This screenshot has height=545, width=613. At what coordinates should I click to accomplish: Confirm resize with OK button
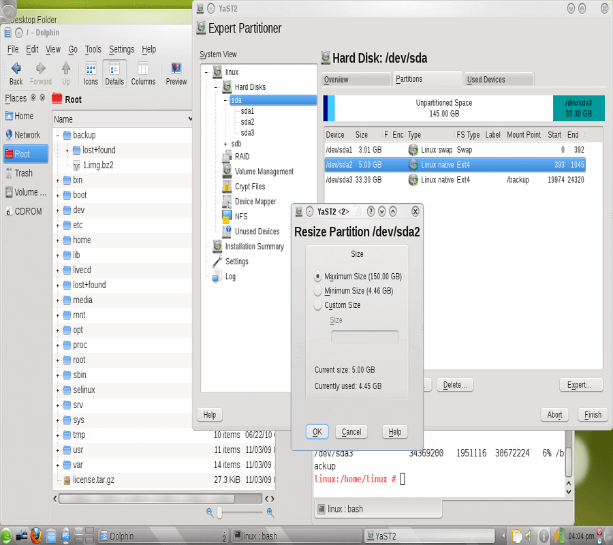click(317, 432)
